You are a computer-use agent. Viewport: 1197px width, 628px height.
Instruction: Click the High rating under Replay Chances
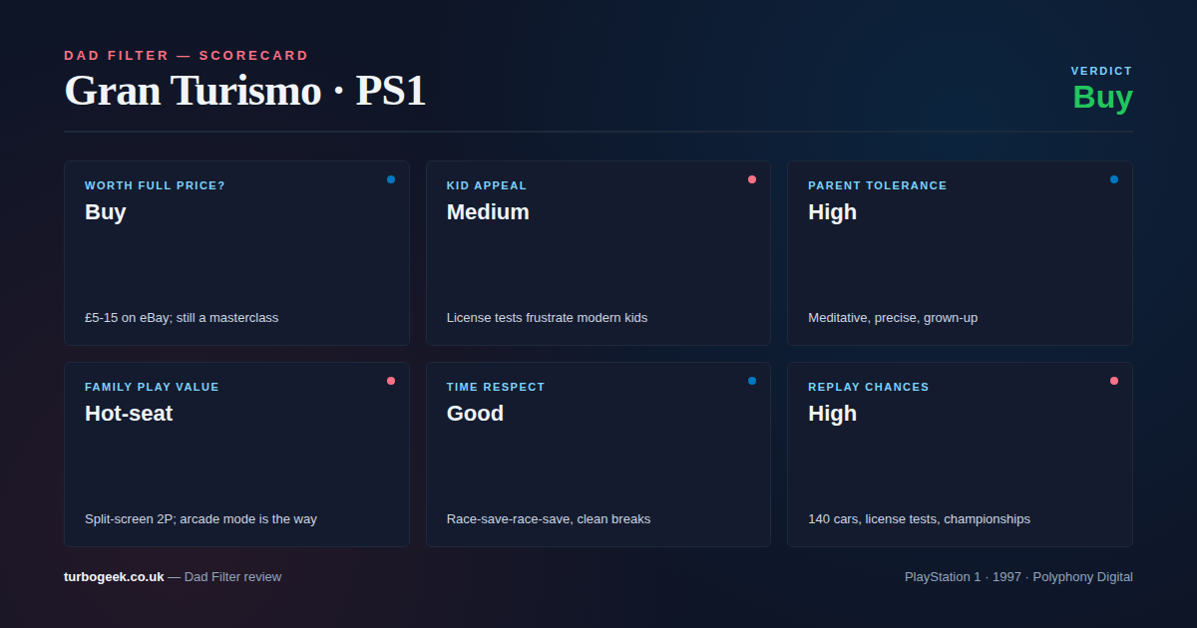832,414
